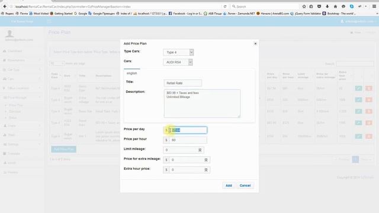Click the localhost URL address bar
This screenshot has height=213, width=379.
116,7
